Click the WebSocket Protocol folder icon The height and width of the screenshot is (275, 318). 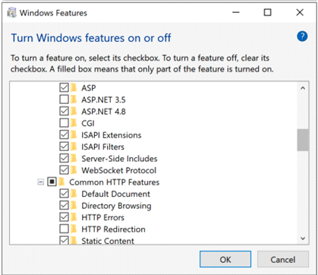[x=74, y=170]
